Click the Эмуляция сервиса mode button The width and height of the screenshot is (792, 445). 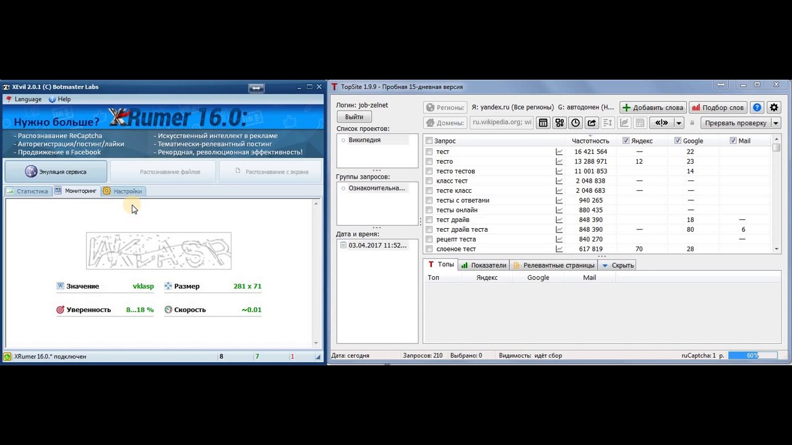56,172
